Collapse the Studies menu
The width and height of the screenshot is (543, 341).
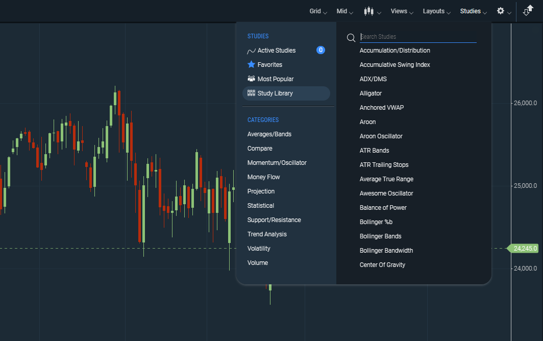473,11
